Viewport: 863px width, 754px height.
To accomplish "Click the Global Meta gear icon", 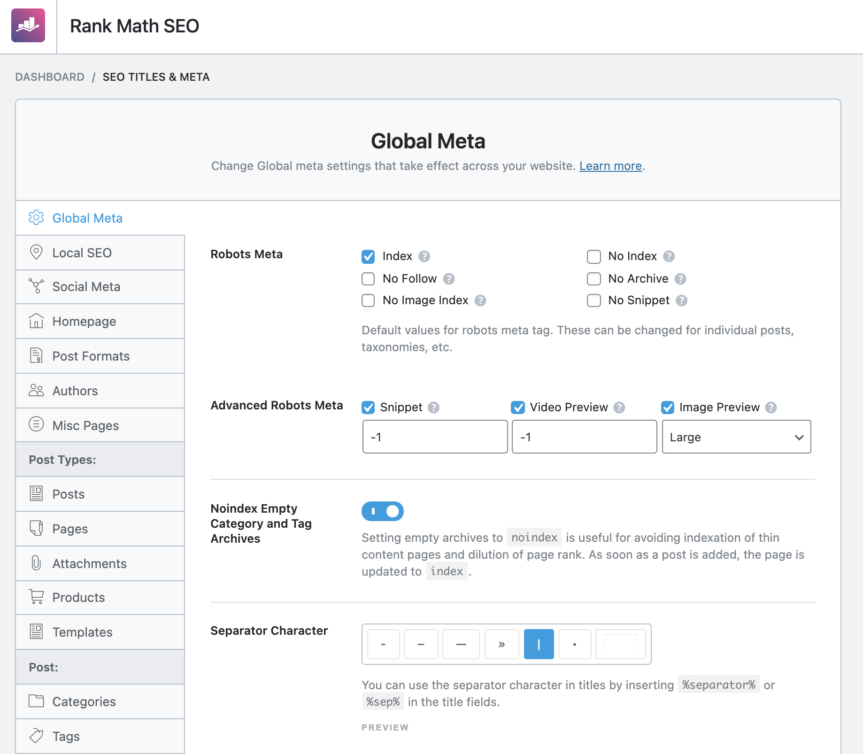I will click(x=36, y=217).
